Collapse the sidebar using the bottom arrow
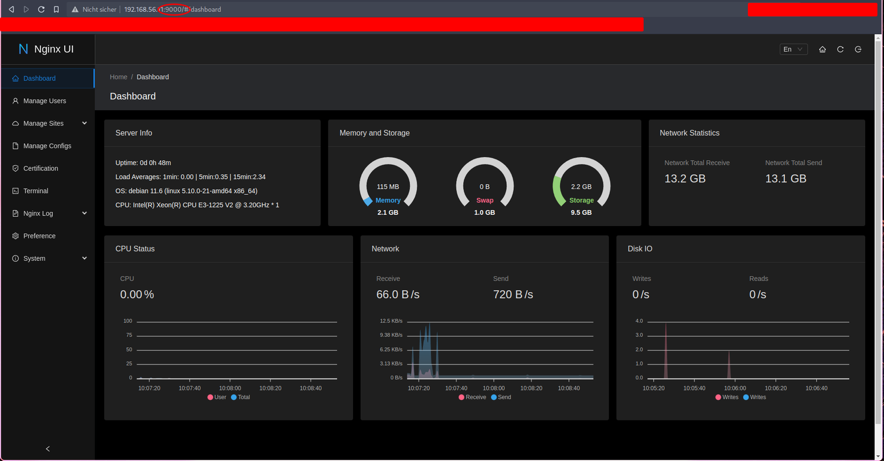Screen dimensions: 884x461 point(48,449)
